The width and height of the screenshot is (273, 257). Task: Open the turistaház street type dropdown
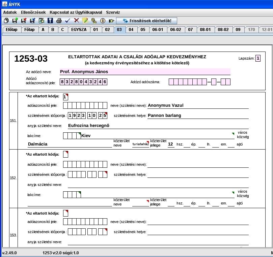(x=141, y=144)
